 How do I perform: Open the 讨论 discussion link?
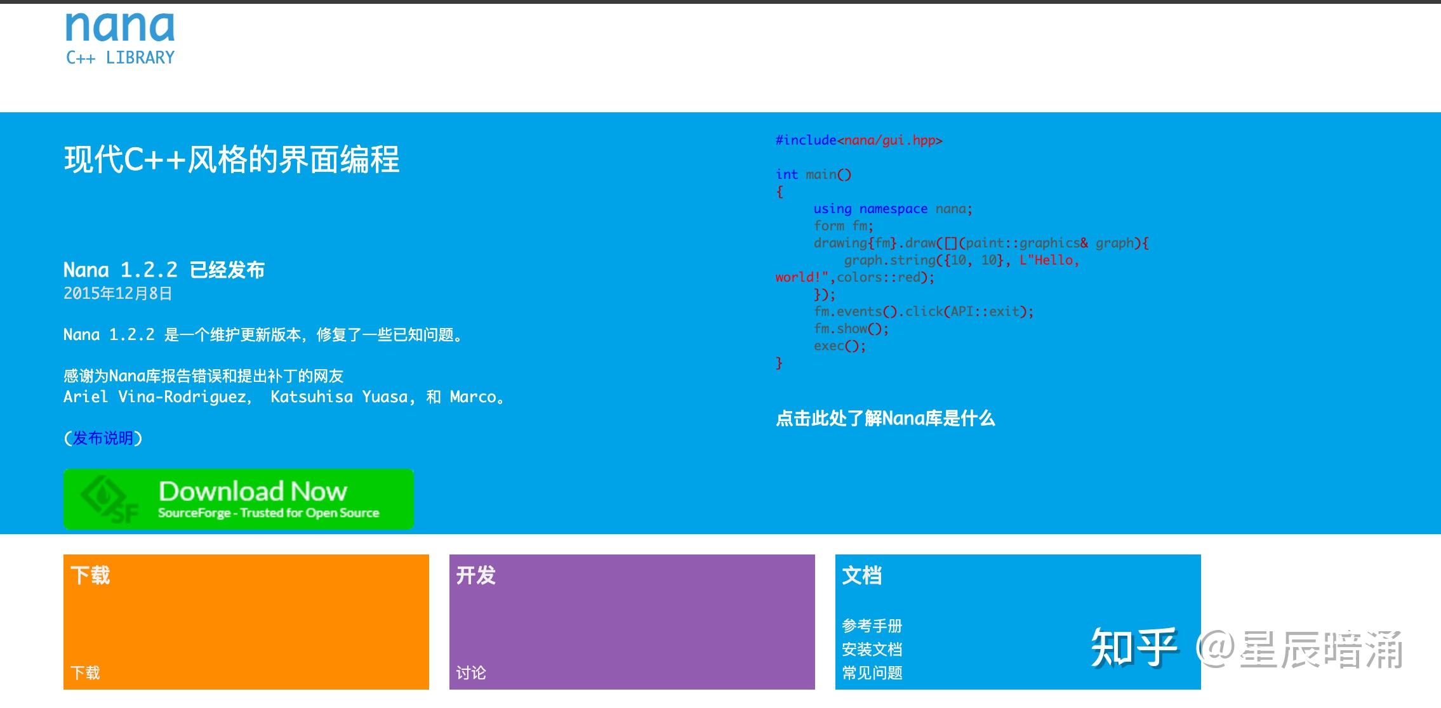click(471, 673)
